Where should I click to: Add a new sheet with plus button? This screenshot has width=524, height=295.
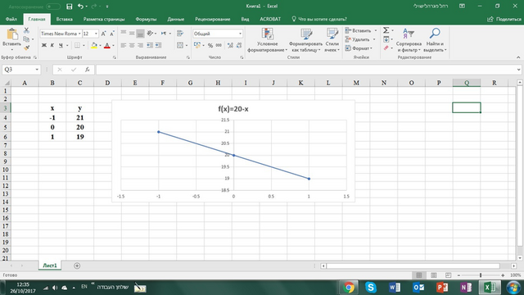(77, 265)
